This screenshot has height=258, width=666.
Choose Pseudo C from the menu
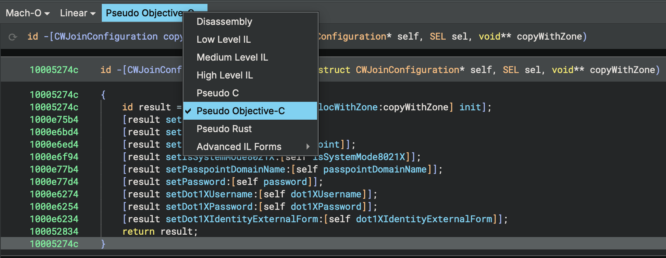218,93
